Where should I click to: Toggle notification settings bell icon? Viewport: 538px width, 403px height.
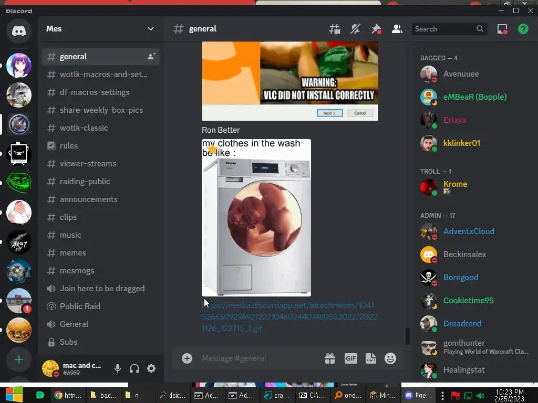(355, 29)
